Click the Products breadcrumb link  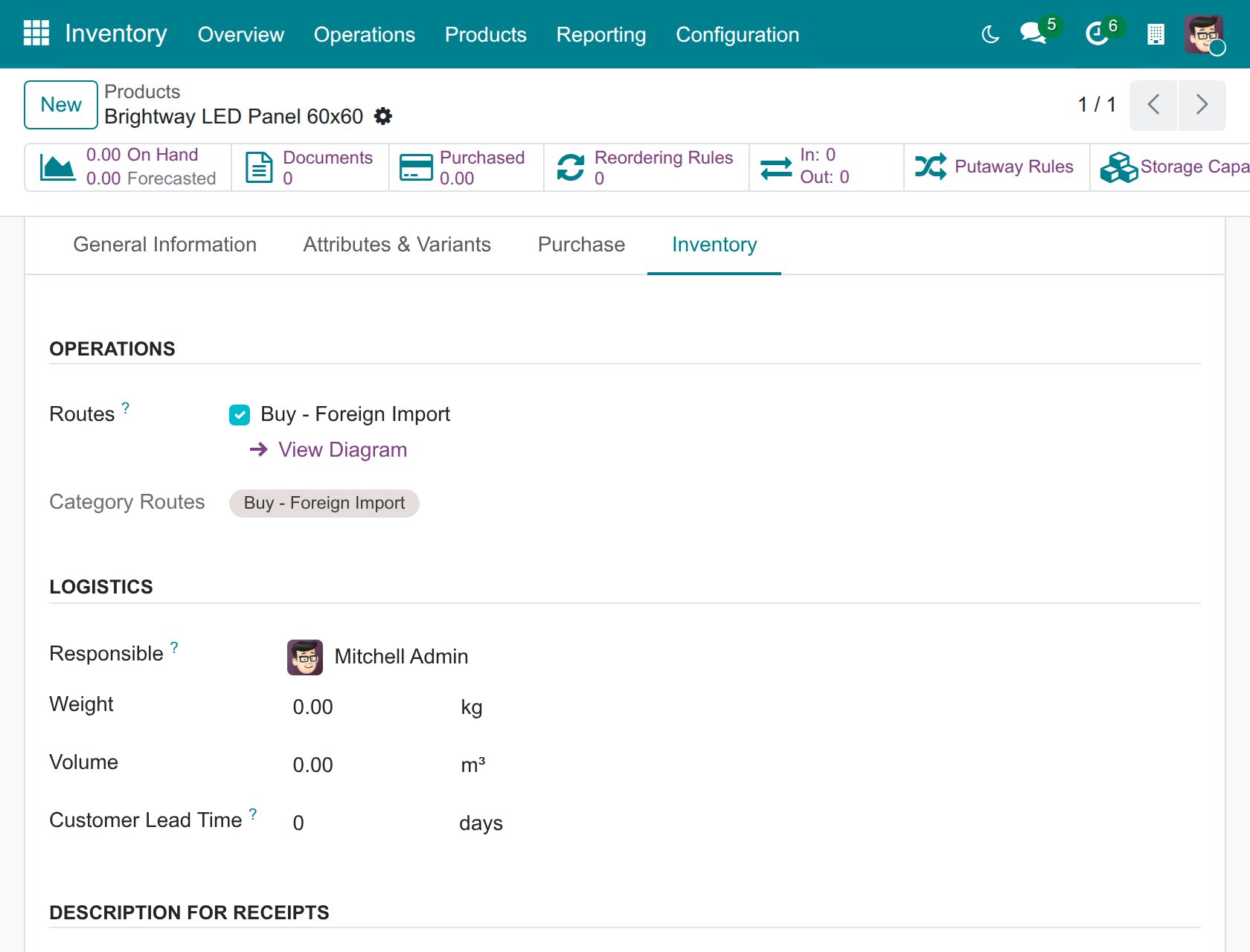[142, 91]
